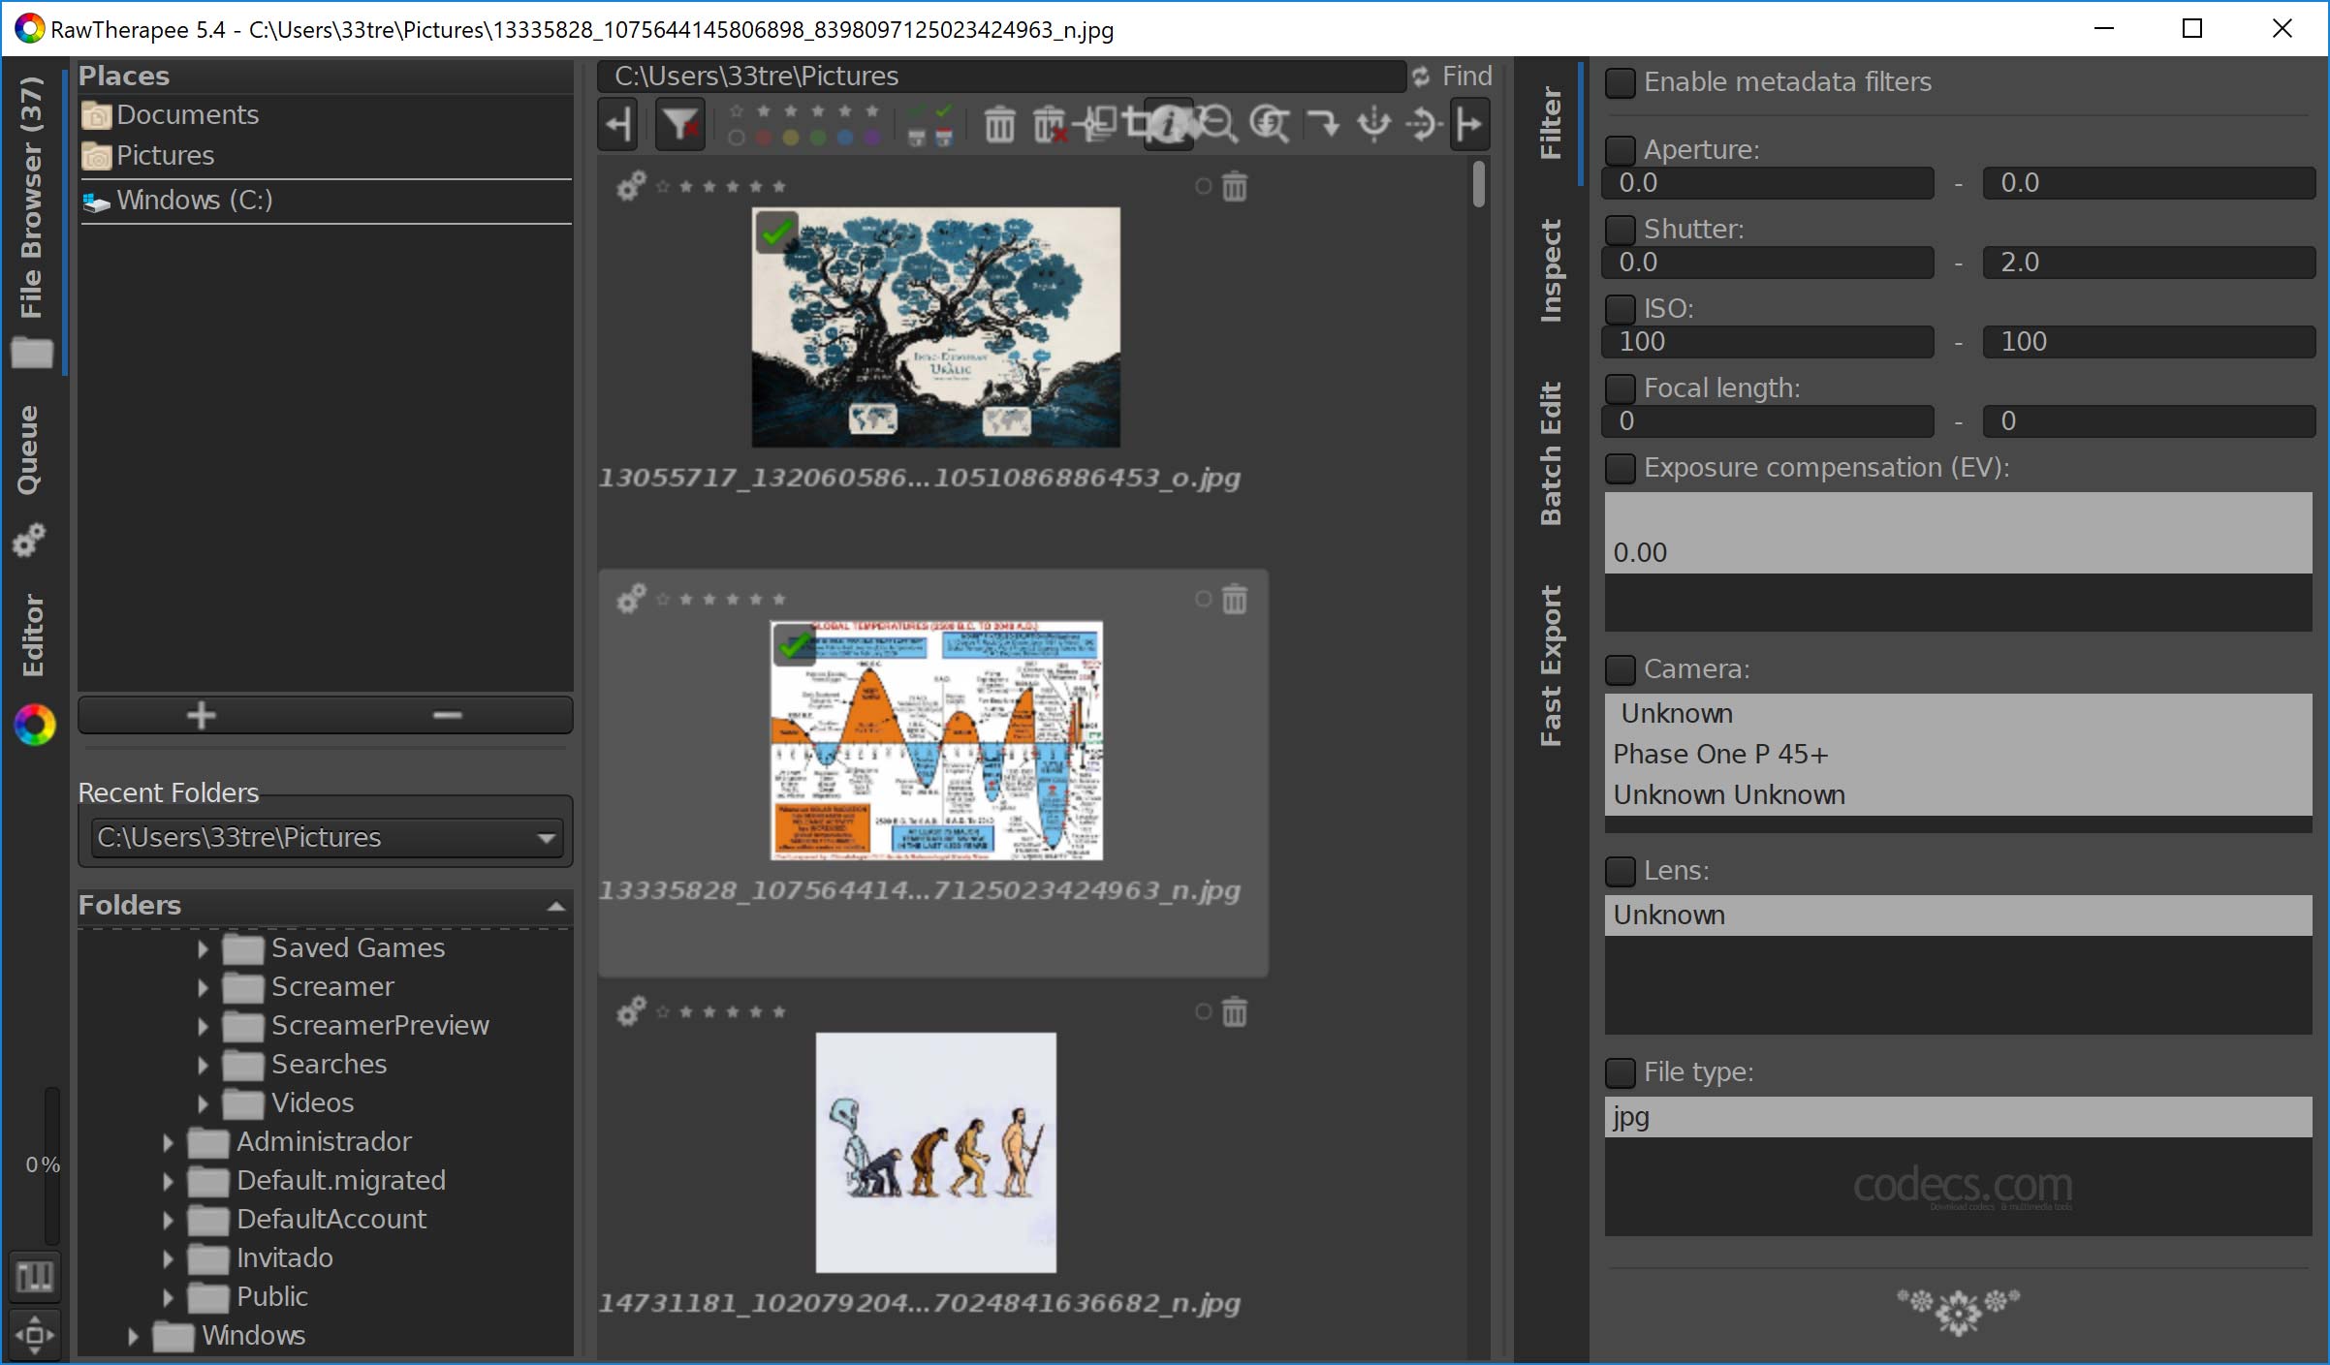Viewport: 2330px width, 1365px height.
Task: Filter by green color label
Action: (818, 138)
